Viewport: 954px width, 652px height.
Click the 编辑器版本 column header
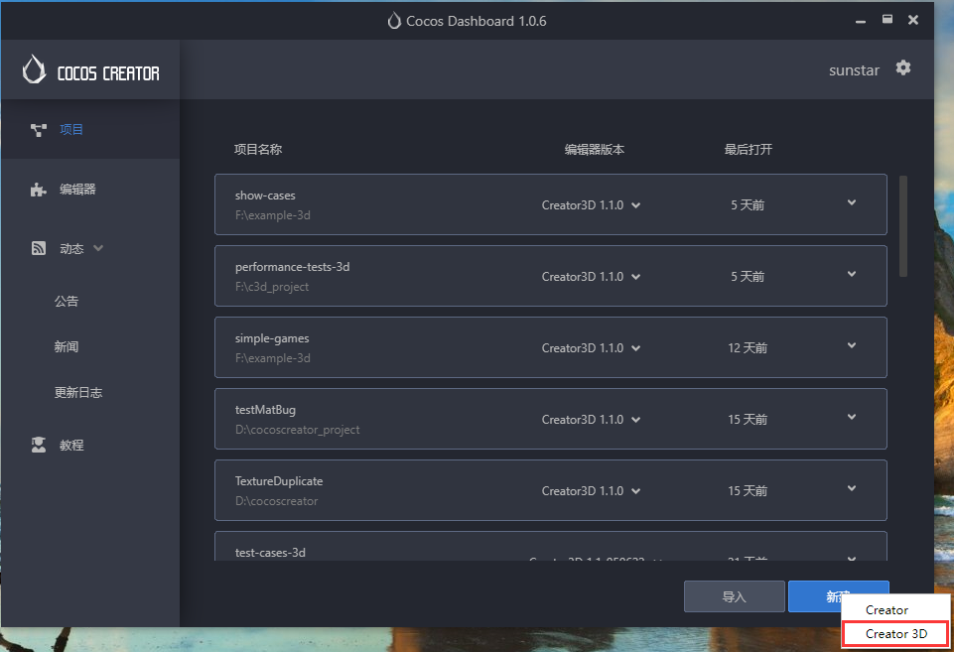(x=595, y=149)
